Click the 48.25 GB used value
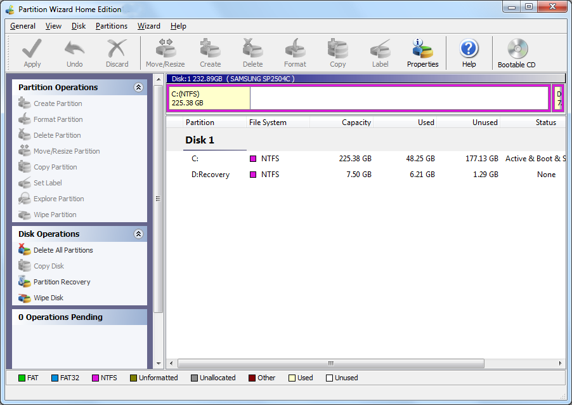 (420, 159)
